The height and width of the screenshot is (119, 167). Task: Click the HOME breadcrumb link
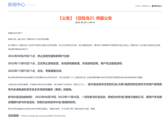pos(138,6)
